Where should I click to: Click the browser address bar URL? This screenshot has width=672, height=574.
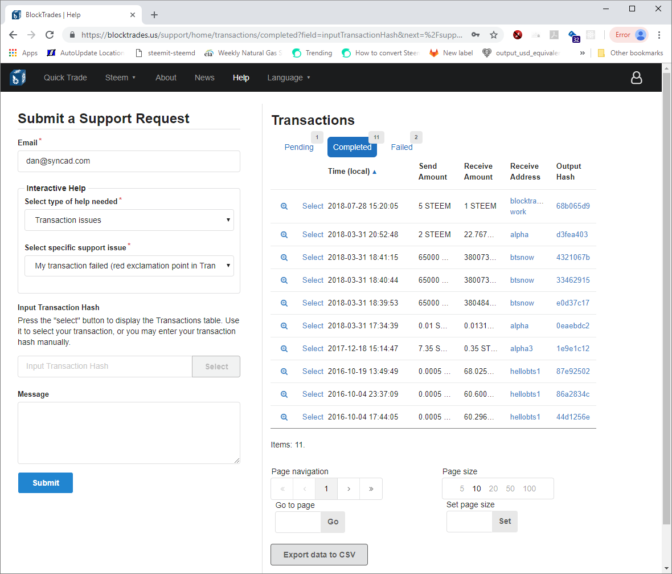coord(272,35)
